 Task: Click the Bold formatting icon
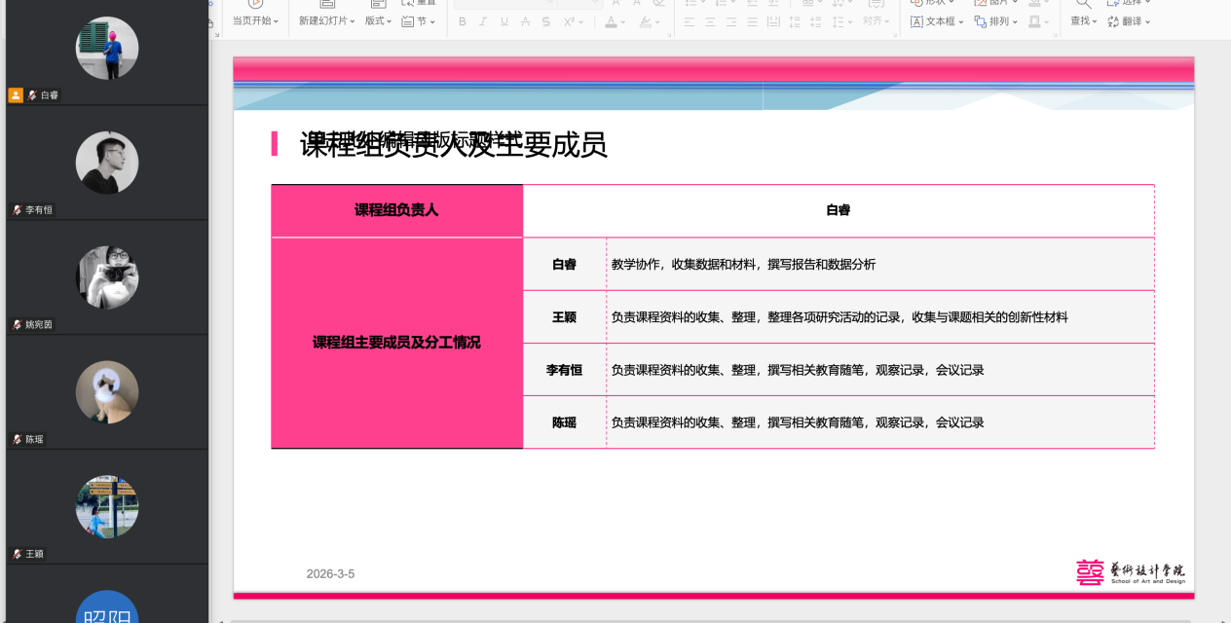(x=463, y=21)
